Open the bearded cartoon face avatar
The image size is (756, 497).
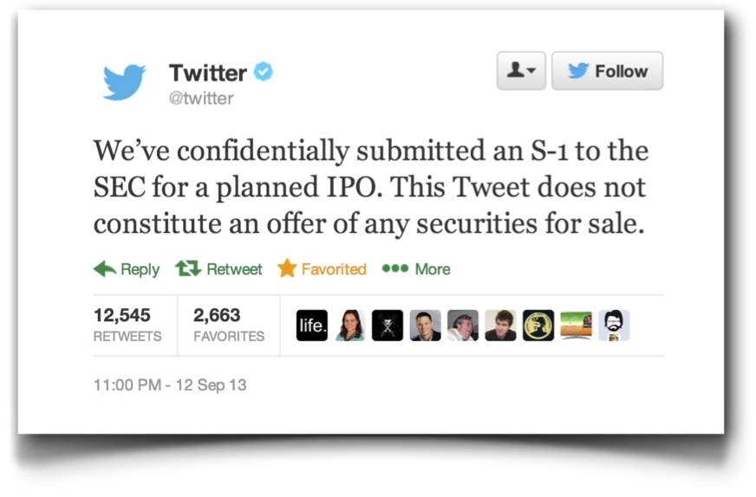614,325
